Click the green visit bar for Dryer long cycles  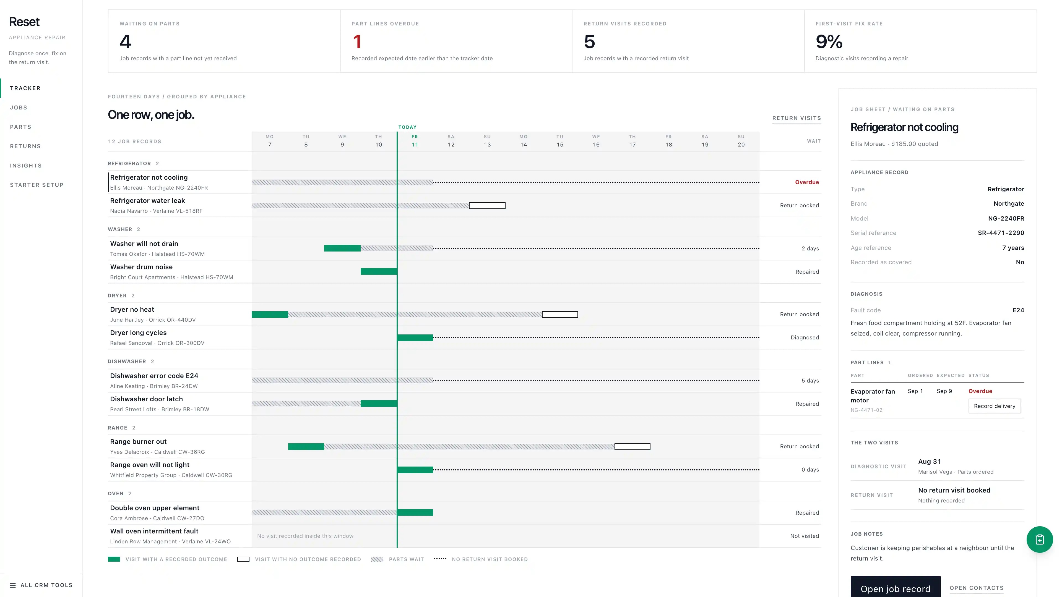point(415,338)
